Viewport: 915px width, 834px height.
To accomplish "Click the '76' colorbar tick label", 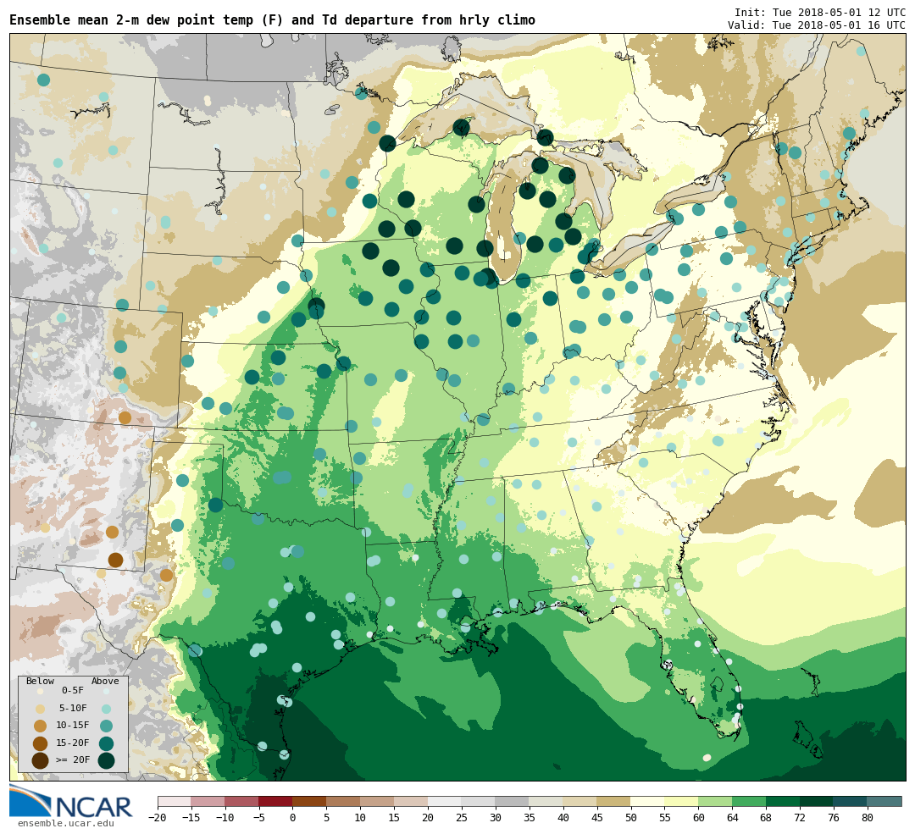I will point(835,818).
